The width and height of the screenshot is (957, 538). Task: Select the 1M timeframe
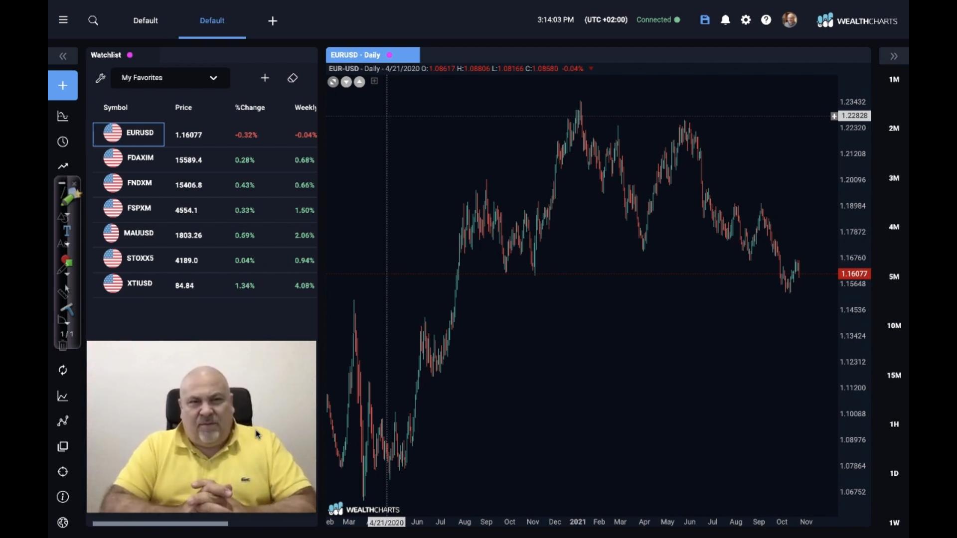894,79
